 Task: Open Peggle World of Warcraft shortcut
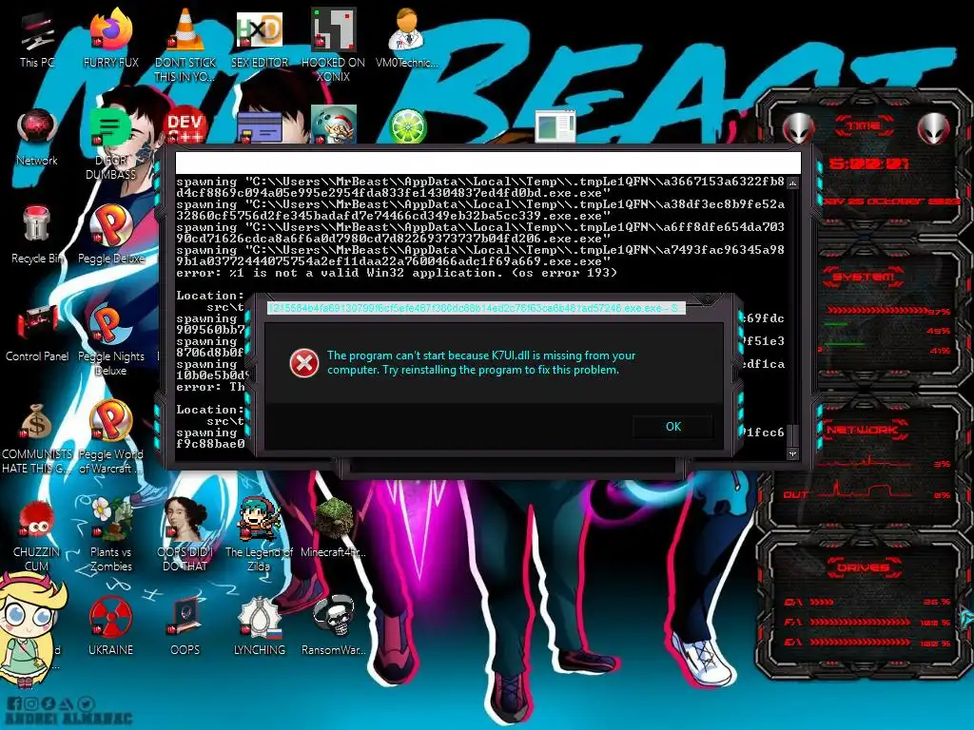[x=110, y=437]
